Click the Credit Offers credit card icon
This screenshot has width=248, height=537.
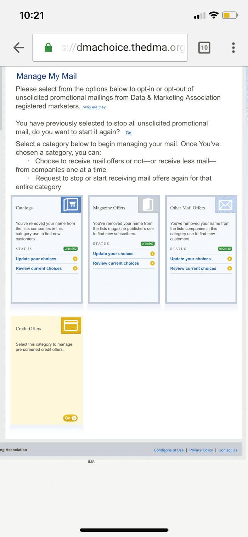tap(71, 325)
